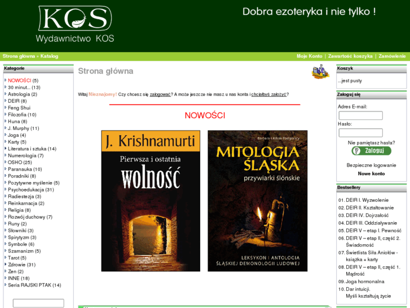Open bestseller DEIR IV. Dojrzałość

[x=367, y=215]
